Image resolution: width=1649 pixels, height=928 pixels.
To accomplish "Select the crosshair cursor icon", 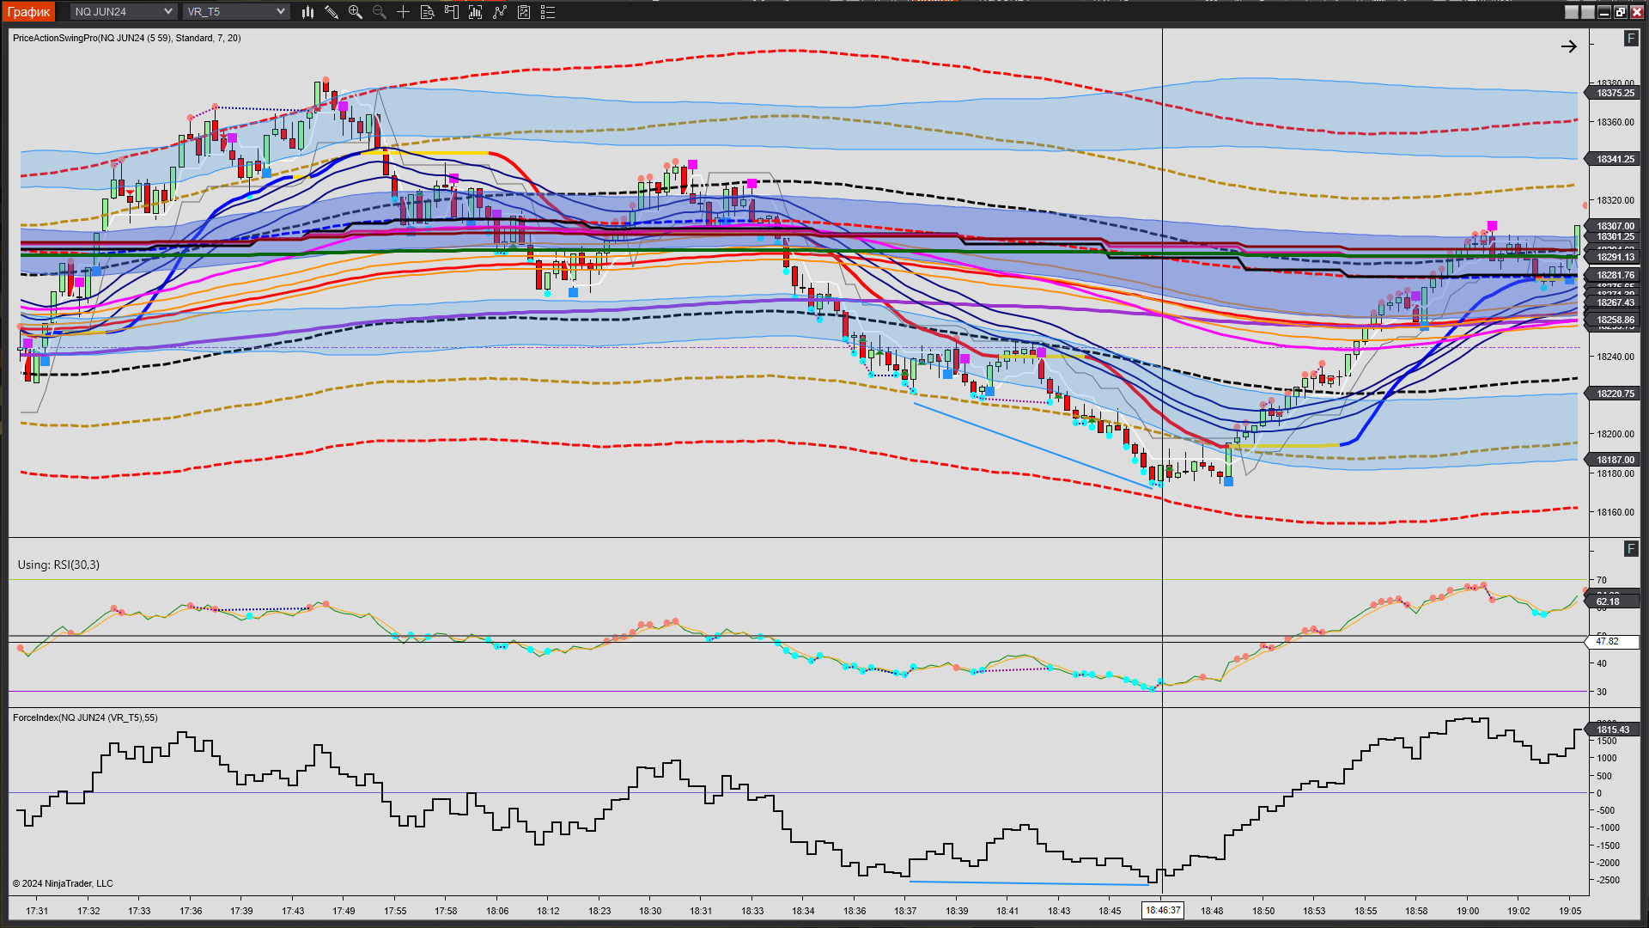I will [x=403, y=12].
